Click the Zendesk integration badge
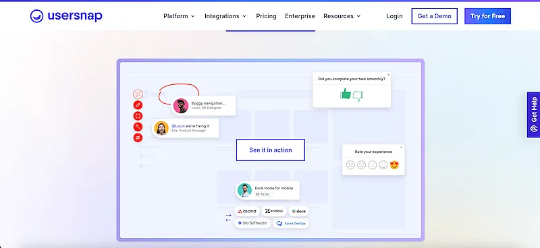Image resolution: width=540 pixels, height=248 pixels. click(274, 211)
